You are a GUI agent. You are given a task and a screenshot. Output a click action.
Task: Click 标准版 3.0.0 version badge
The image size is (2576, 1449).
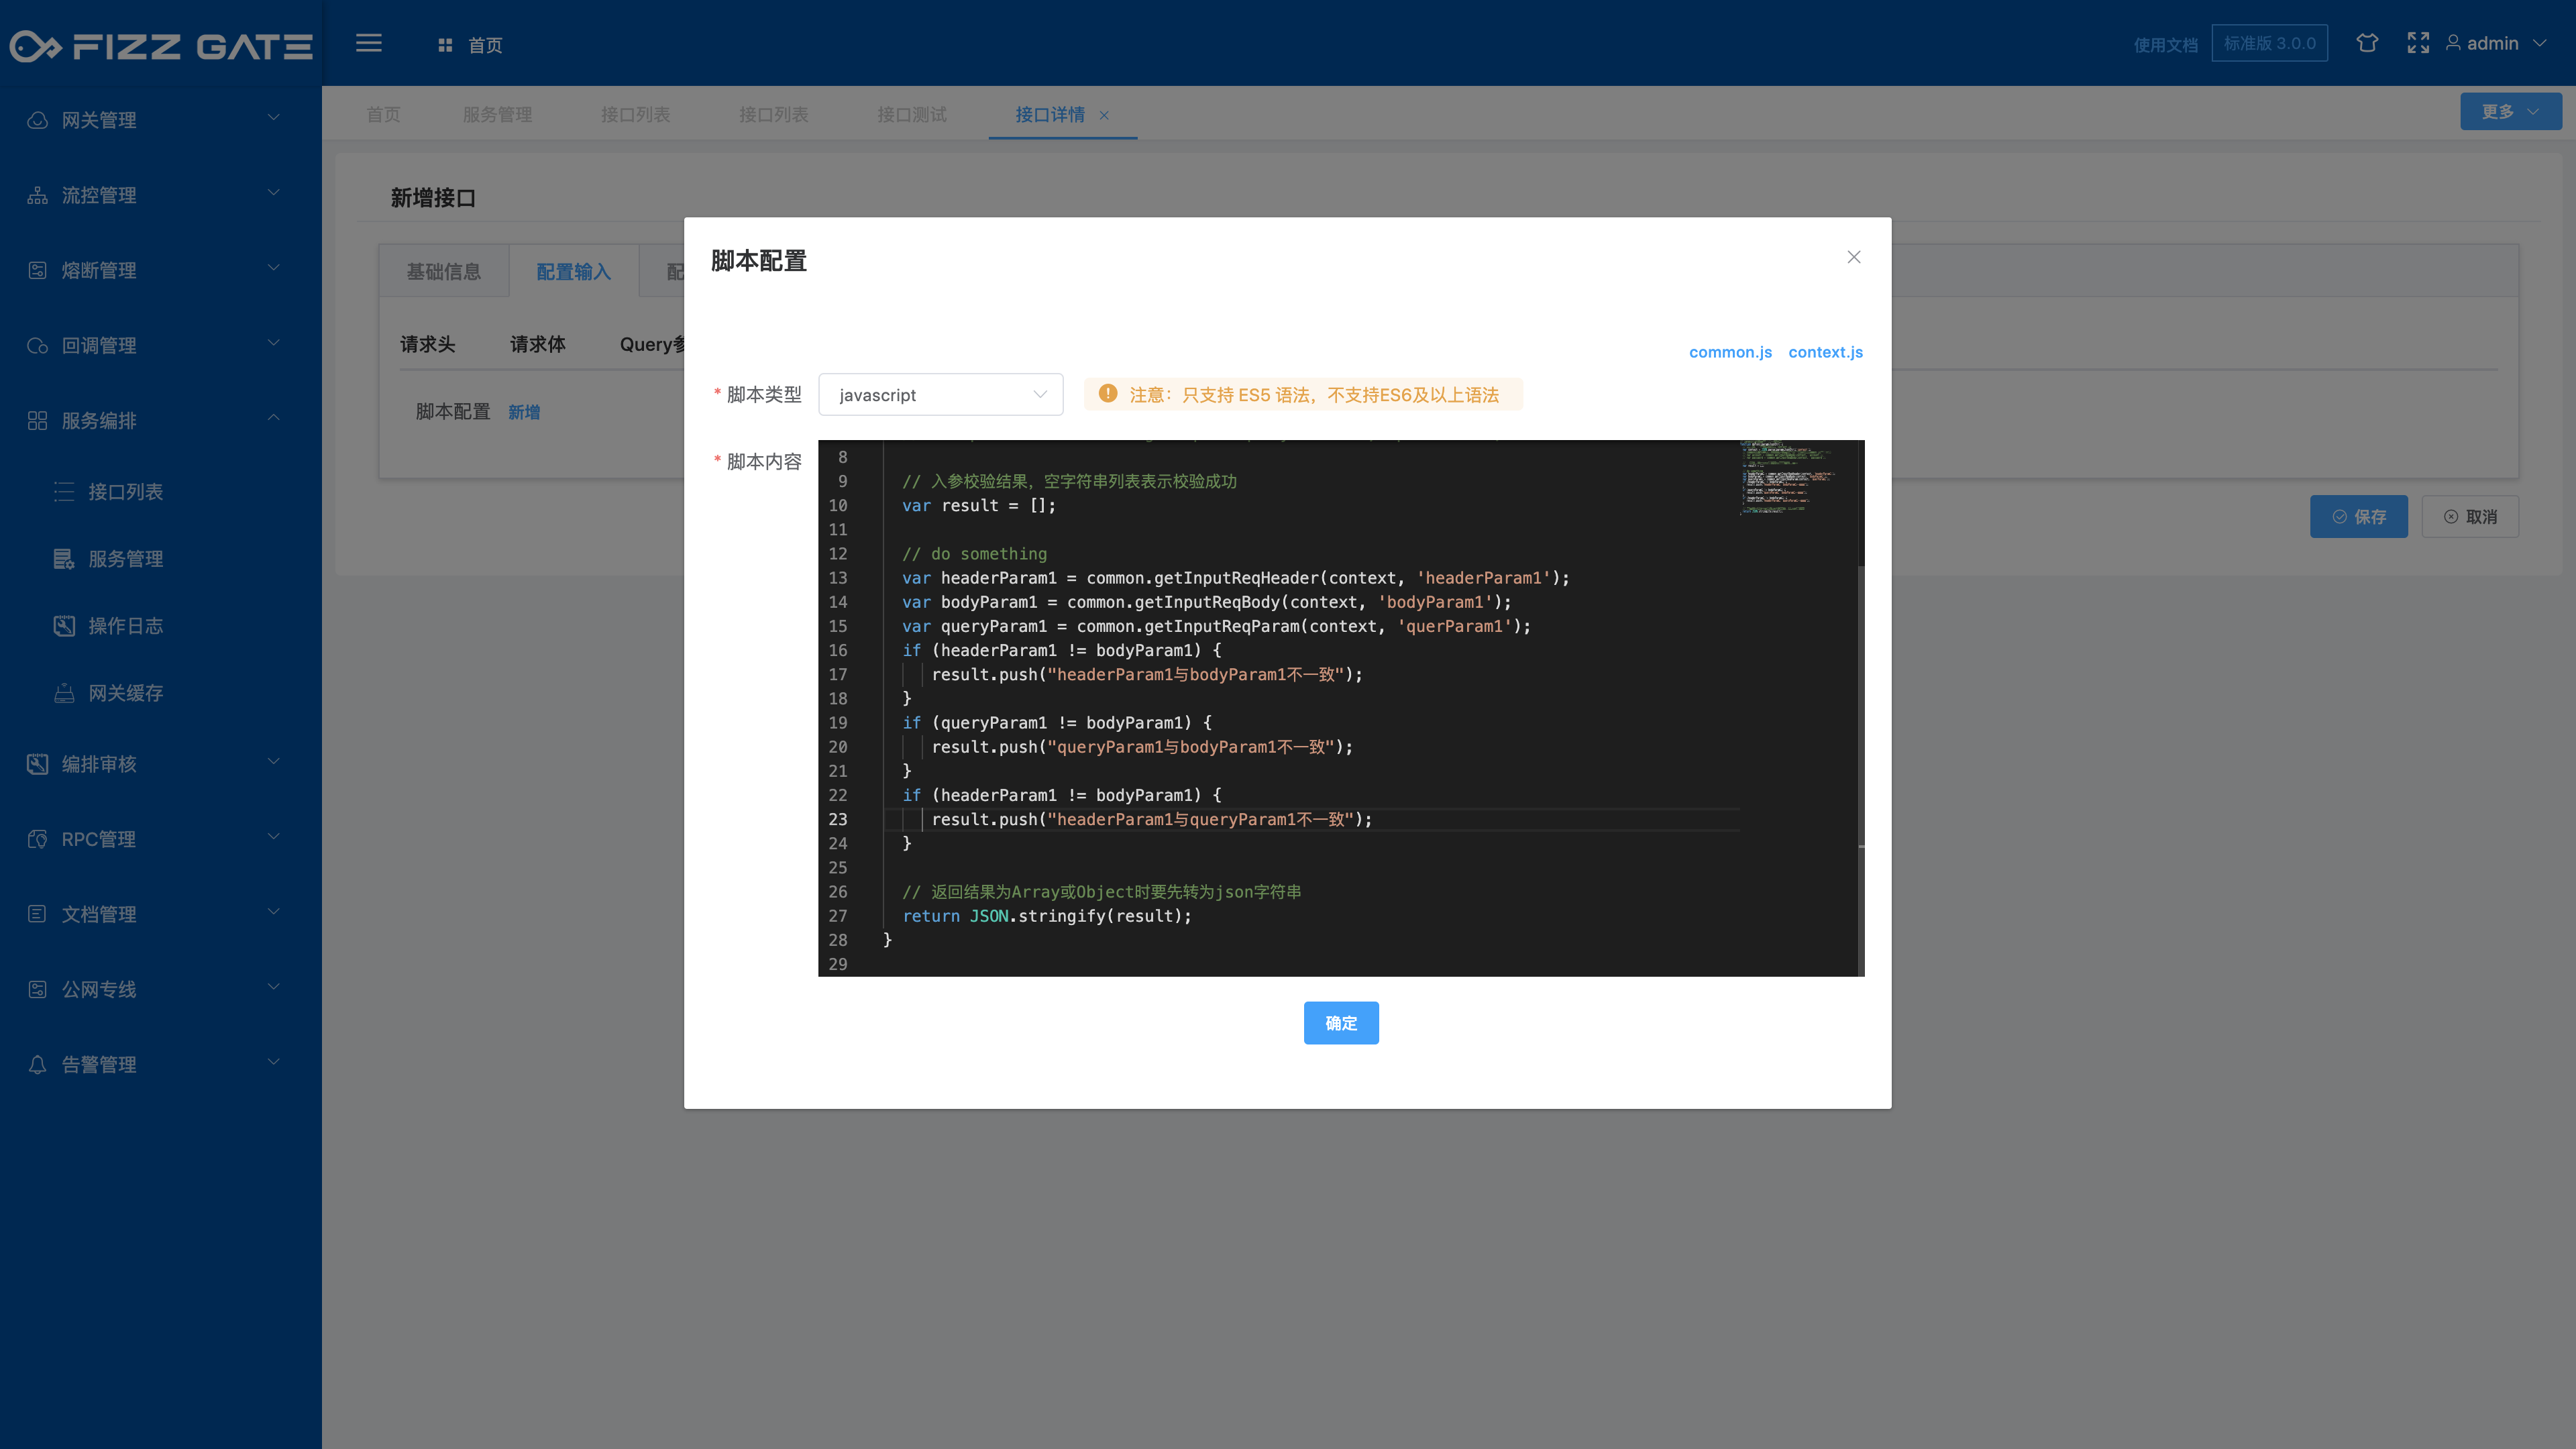[x=2270, y=43]
